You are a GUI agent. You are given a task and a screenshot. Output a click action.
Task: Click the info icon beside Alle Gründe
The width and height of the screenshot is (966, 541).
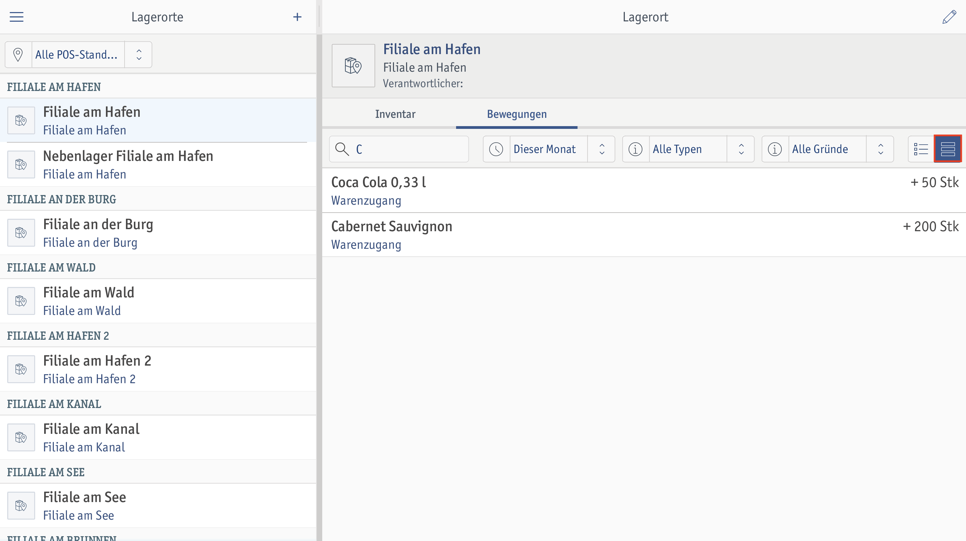(775, 149)
